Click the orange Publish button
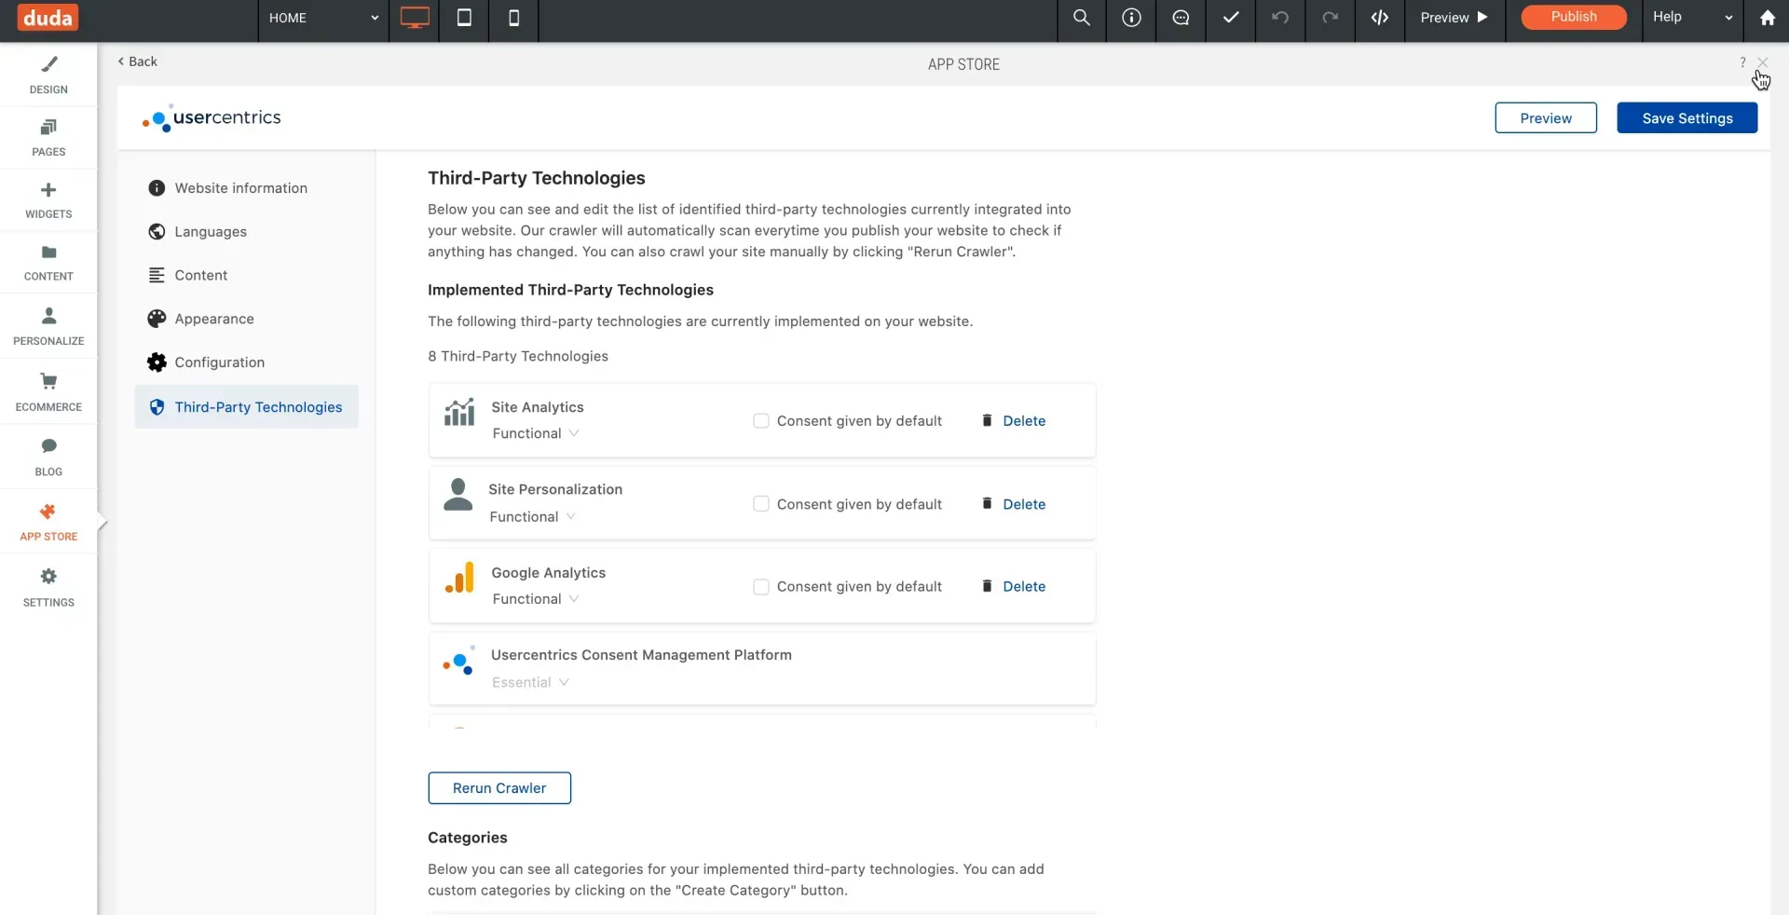This screenshot has width=1789, height=915. click(1574, 17)
